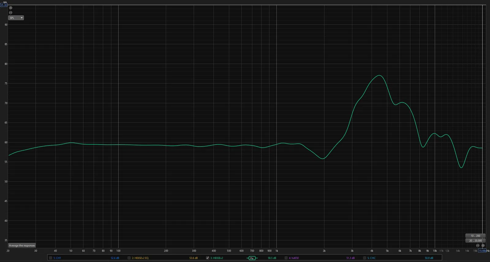Screen dimensions: 490x262
Task: Zoom out the horizontal frequency axis
Action: pyautogui.click(x=478, y=246)
